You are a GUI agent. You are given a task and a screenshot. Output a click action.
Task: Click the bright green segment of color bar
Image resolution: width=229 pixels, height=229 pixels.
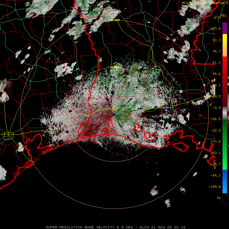(x=225, y=145)
